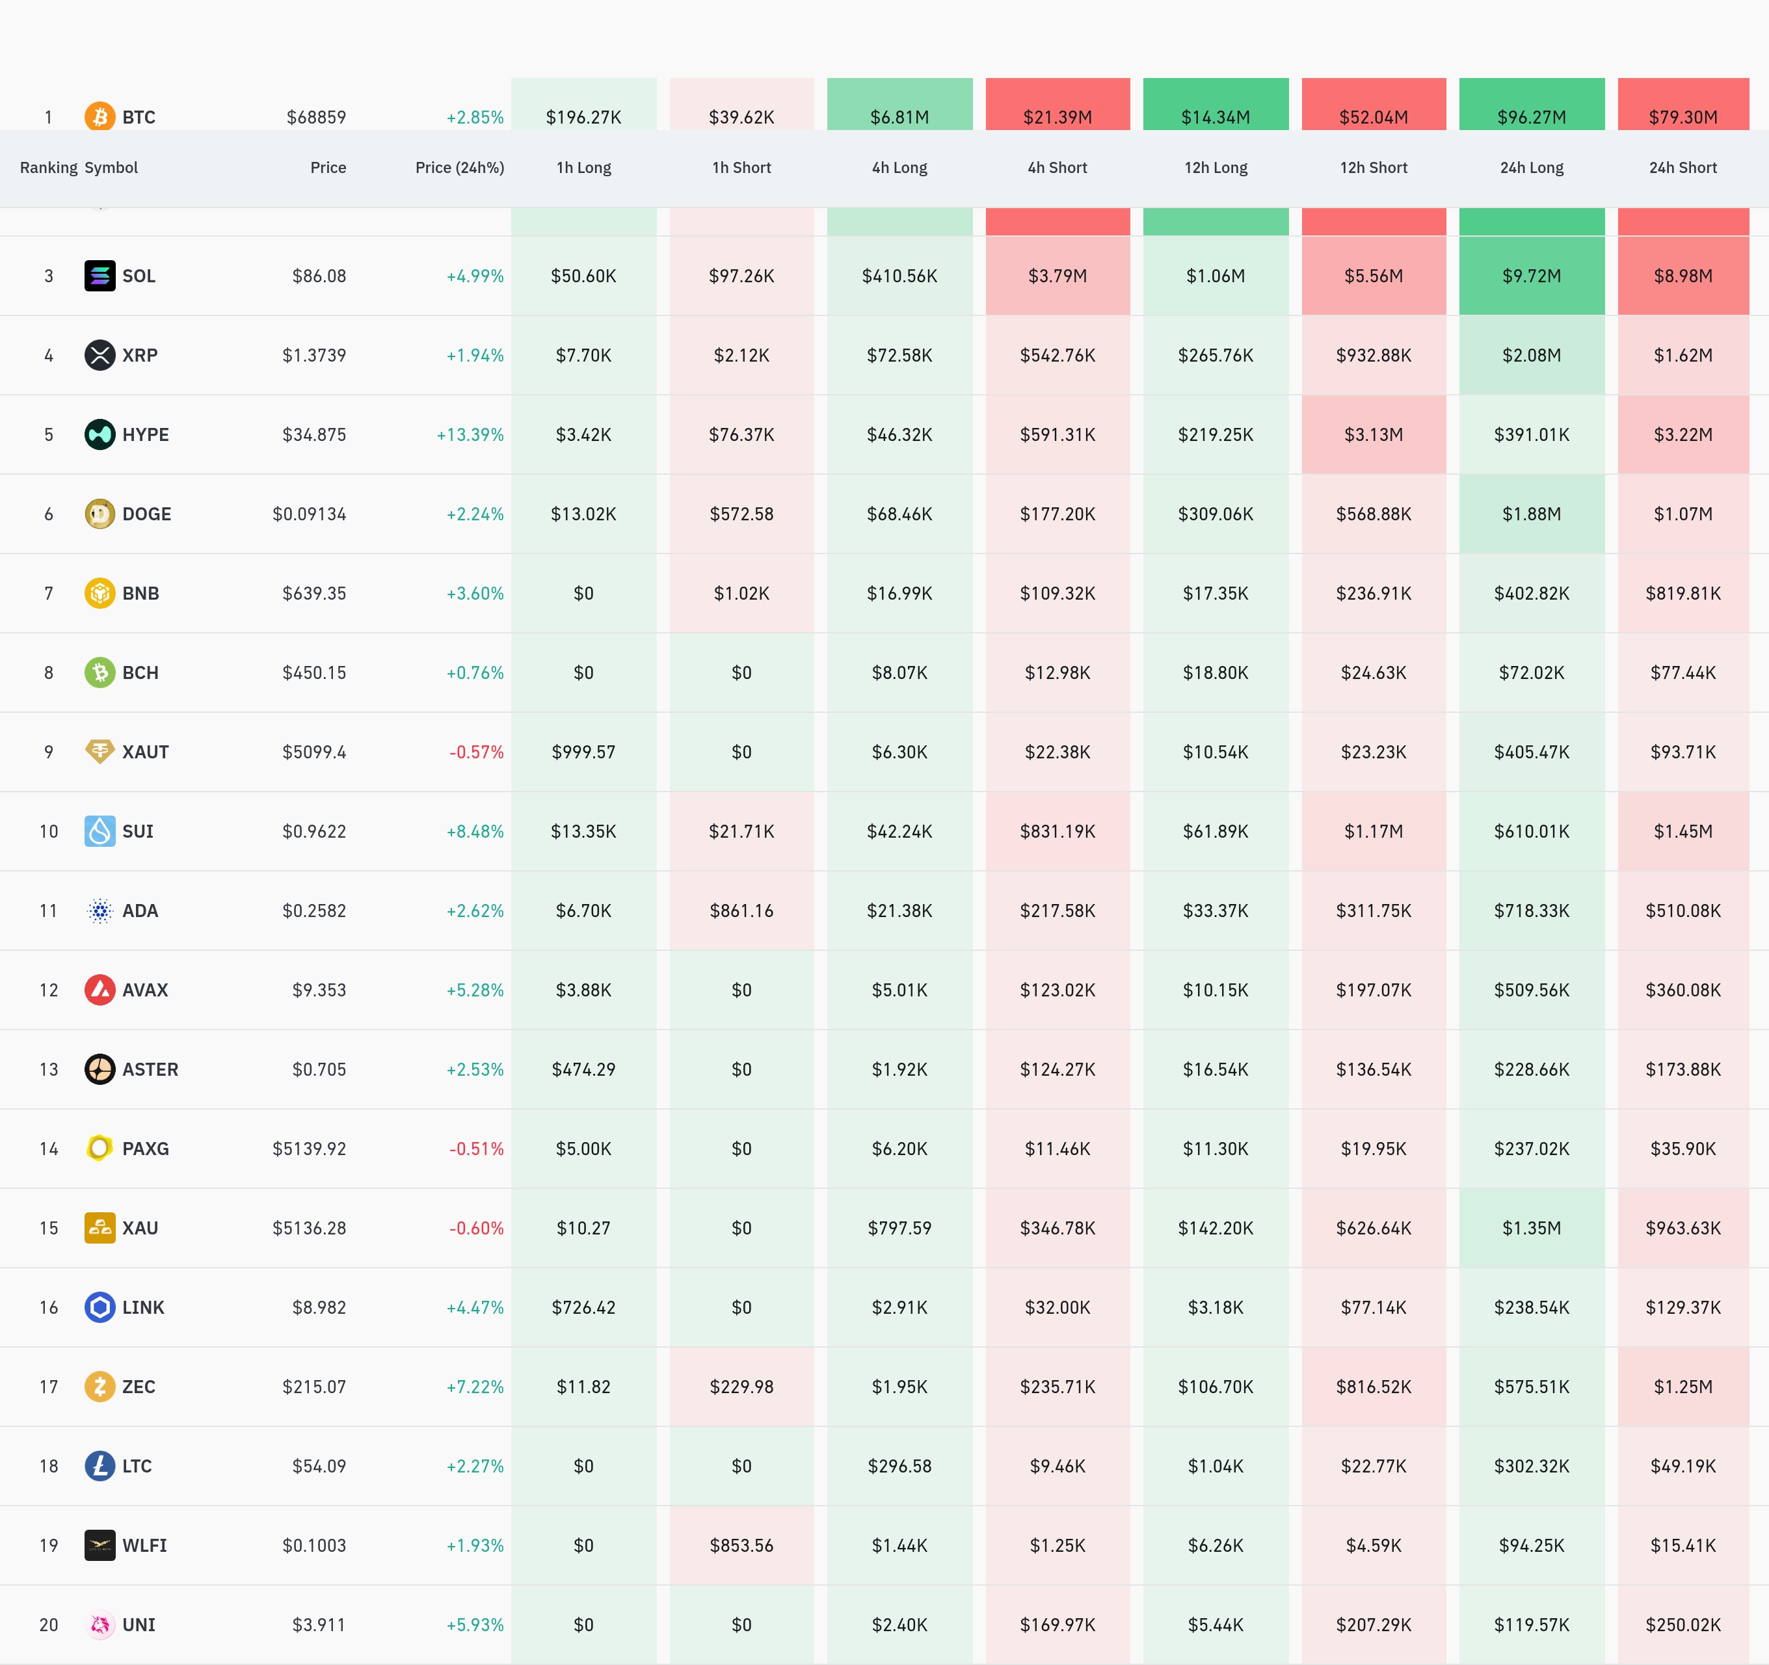This screenshot has width=1769, height=1665.
Task: Click the SUI droplet icon
Action: tap(100, 831)
